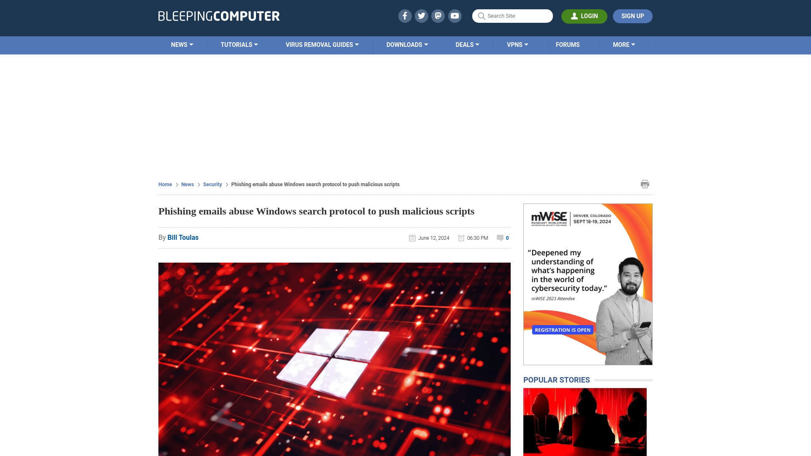Click the News breadcrumb link
Viewport: 811px width, 456px height.
pos(187,184)
